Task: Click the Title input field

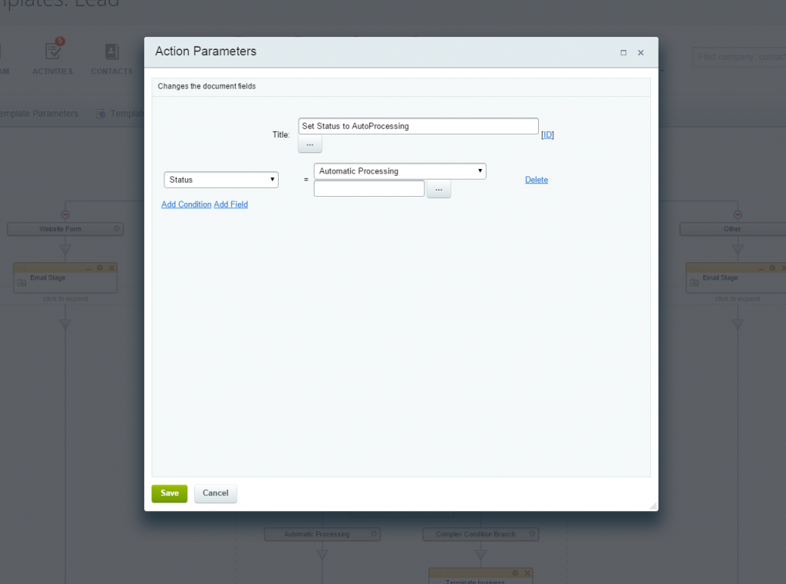Action: [418, 126]
